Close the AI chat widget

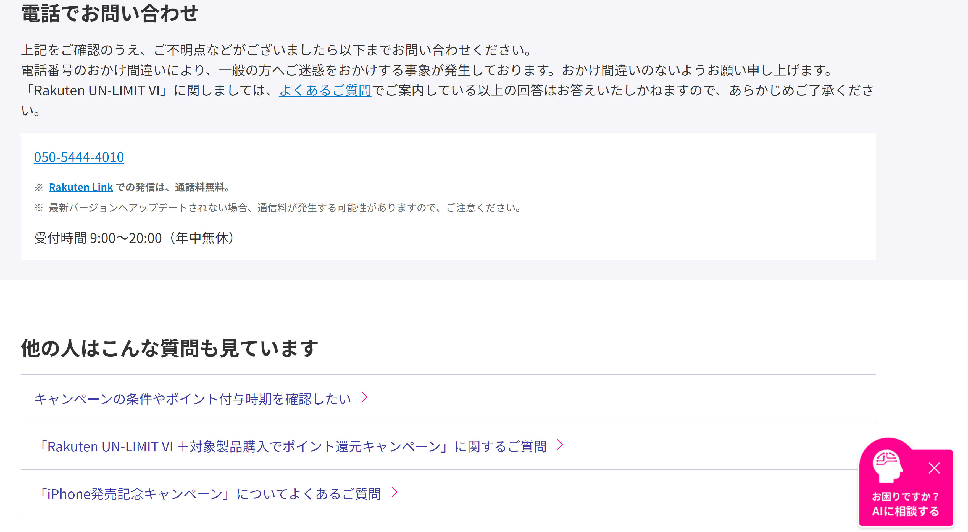(934, 468)
